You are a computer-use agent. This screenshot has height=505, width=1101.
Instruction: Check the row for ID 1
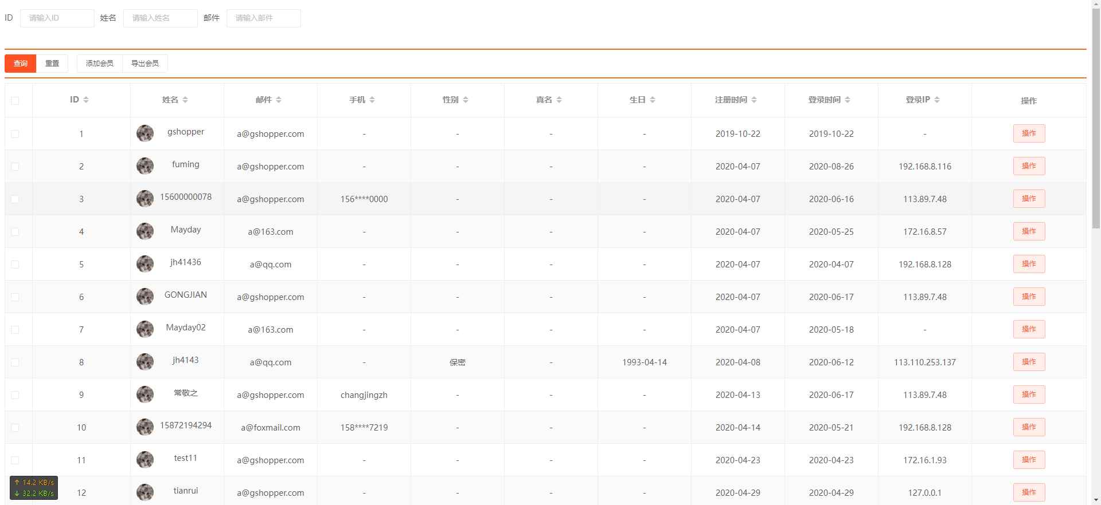coord(15,134)
